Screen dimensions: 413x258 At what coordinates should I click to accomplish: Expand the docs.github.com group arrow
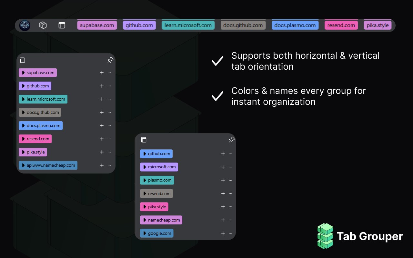tap(23, 113)
